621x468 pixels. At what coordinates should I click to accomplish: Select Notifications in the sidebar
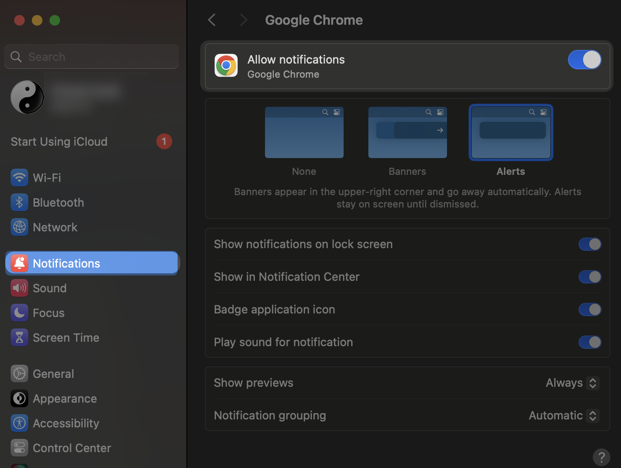pyautogui.click(x=92, y=264)
